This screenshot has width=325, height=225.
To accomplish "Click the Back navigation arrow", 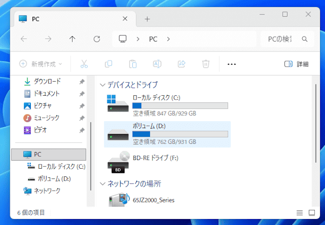I will 24,39.
